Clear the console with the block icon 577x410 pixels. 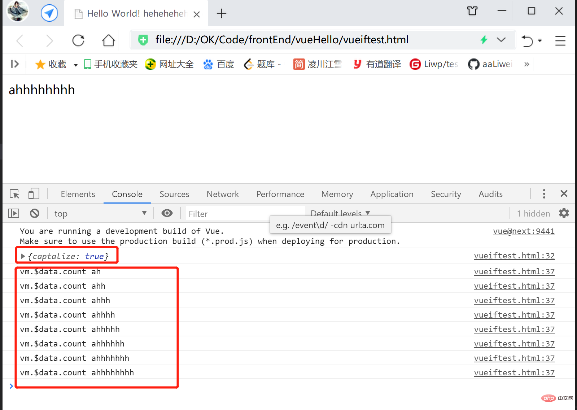point(35,213)
